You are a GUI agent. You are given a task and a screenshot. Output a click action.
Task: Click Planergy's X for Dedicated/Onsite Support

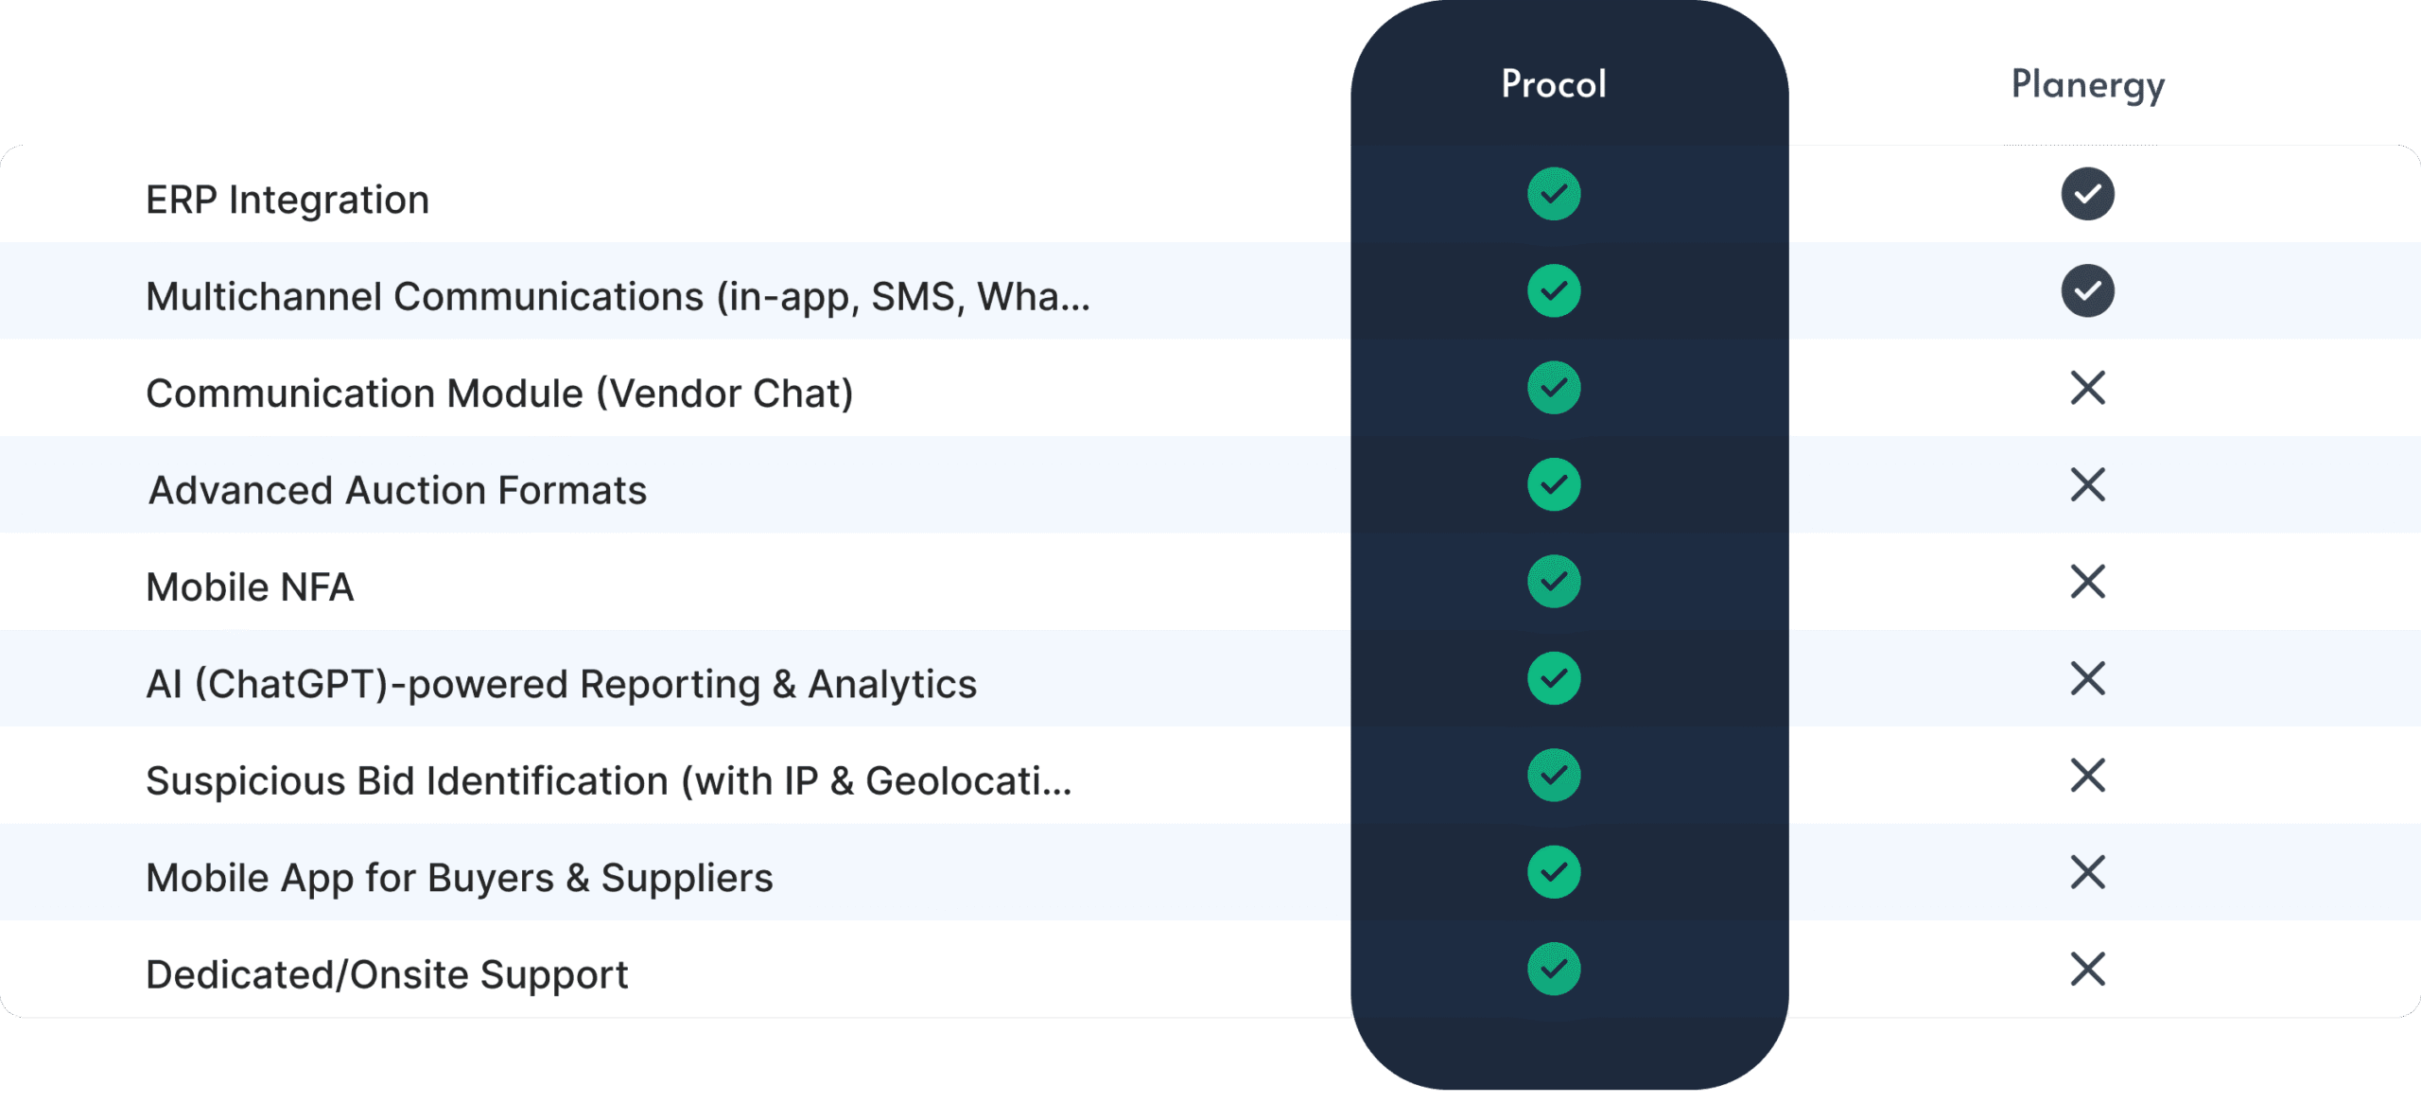coord(2087,969)
